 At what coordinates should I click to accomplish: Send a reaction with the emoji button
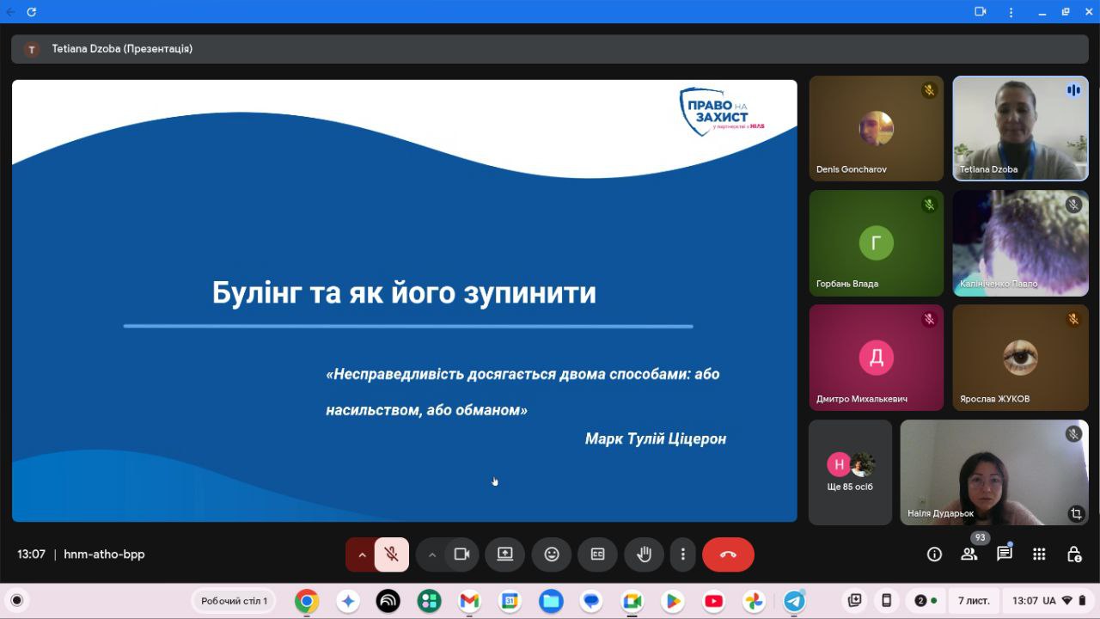point(552,555)
